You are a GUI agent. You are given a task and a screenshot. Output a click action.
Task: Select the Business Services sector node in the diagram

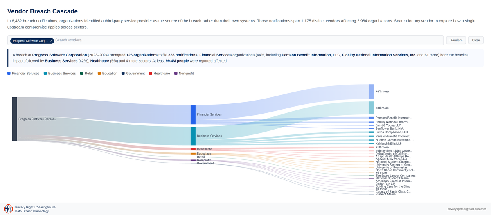193,136
